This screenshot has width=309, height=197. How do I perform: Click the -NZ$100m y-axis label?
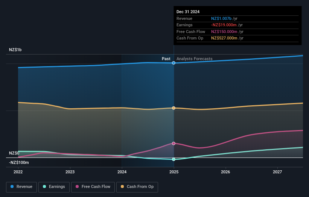(19, 162)
